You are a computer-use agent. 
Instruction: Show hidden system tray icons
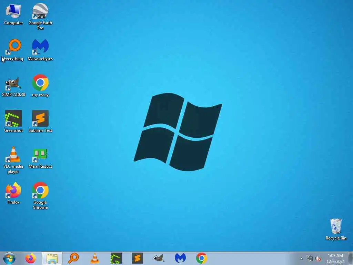(301, 258)
